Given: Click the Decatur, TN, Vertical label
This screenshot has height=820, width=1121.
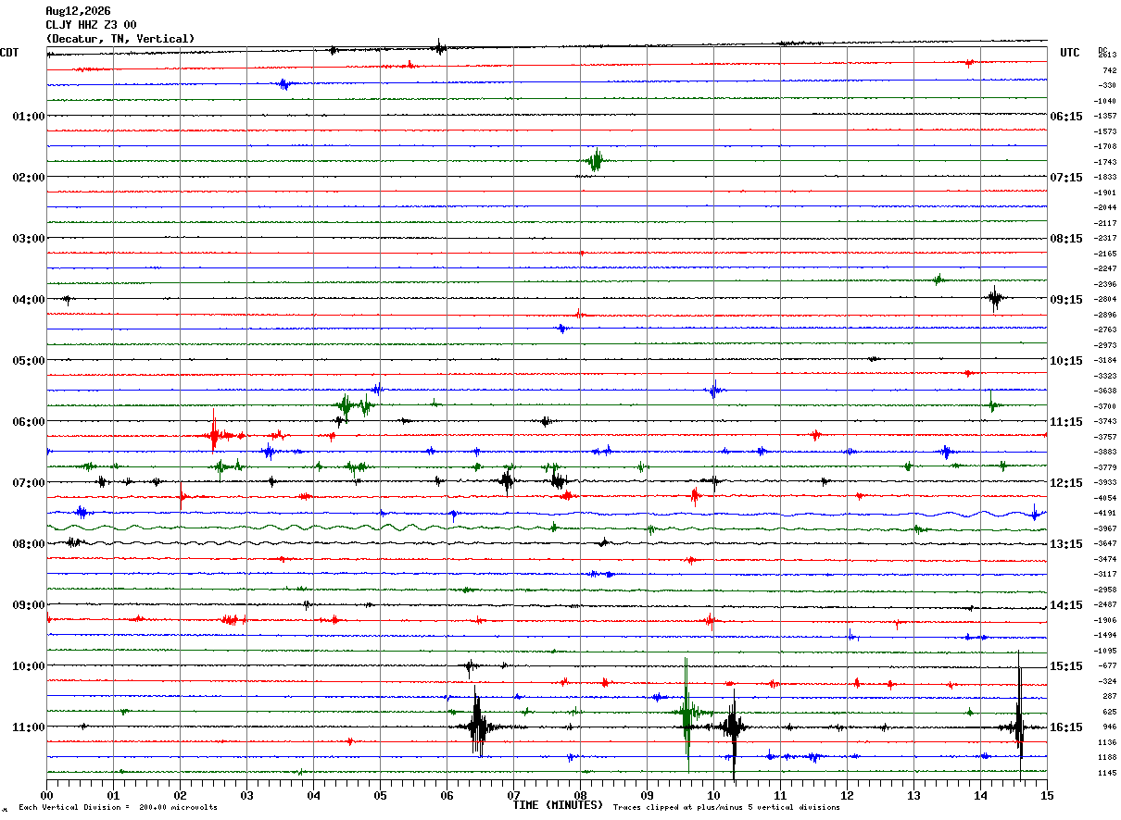Looking at the screenshot, I should point(120,39).
